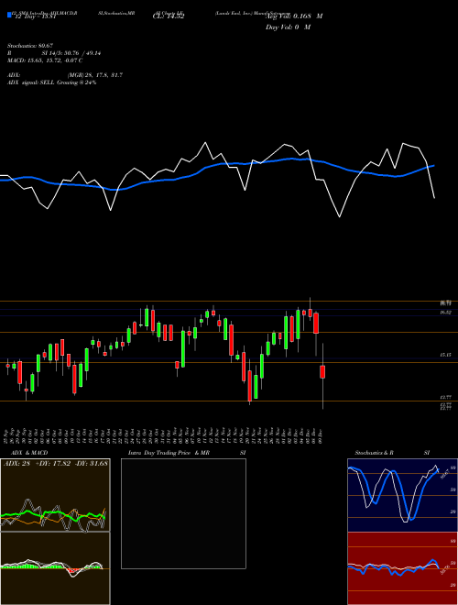The image size is (458, 605).
Task: Click the 'ADX: 28 +DY: 17.82 -DY: 31.68' header
Action: click(56, 463)
